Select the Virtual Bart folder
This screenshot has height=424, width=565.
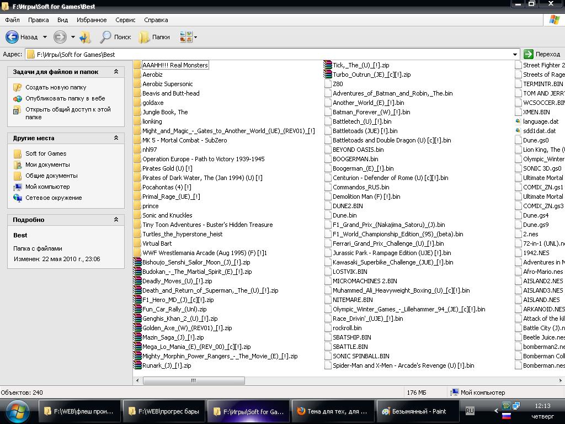pos(157,243)
